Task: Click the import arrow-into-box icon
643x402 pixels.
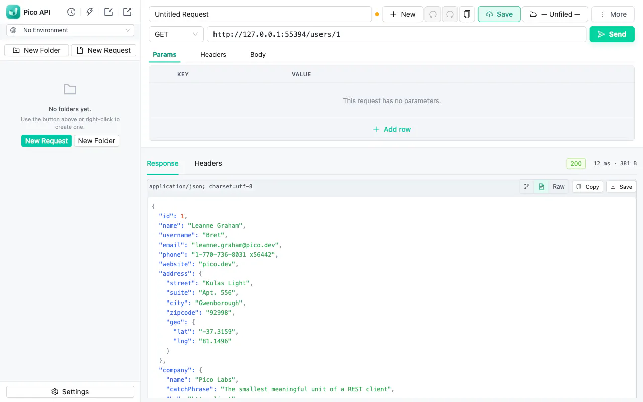Action: coord(109,12)
